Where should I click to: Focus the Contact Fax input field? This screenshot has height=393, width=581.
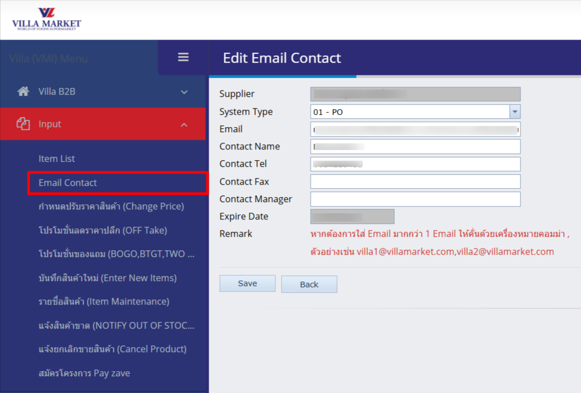pyautogui.click(x=415, y=182)
